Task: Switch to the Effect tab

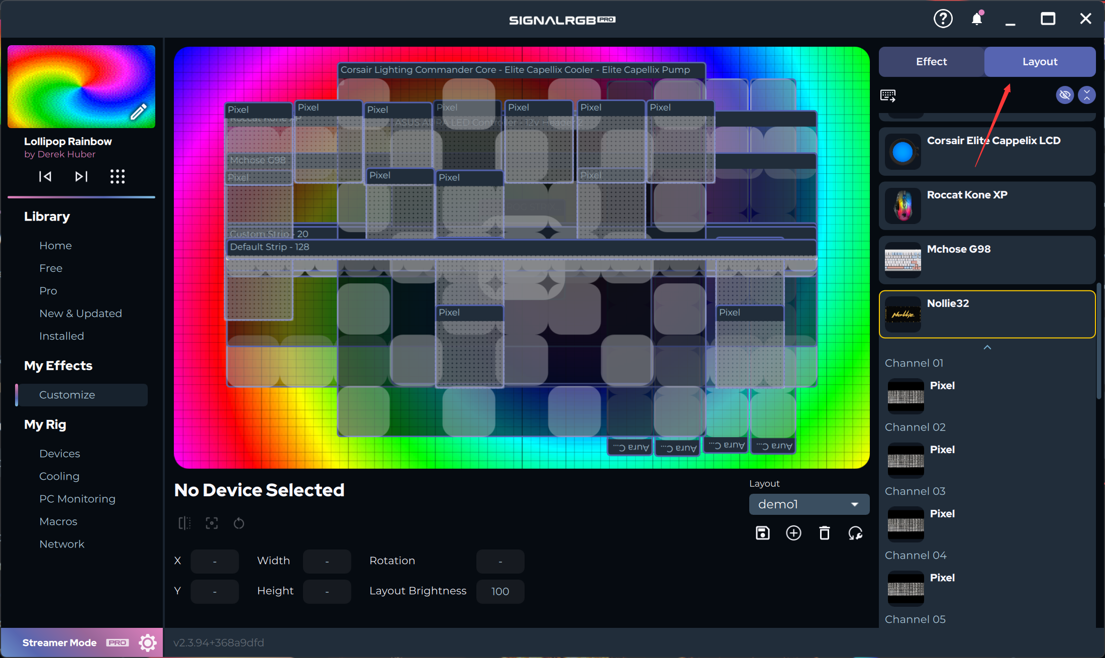Action: [931, 61]
